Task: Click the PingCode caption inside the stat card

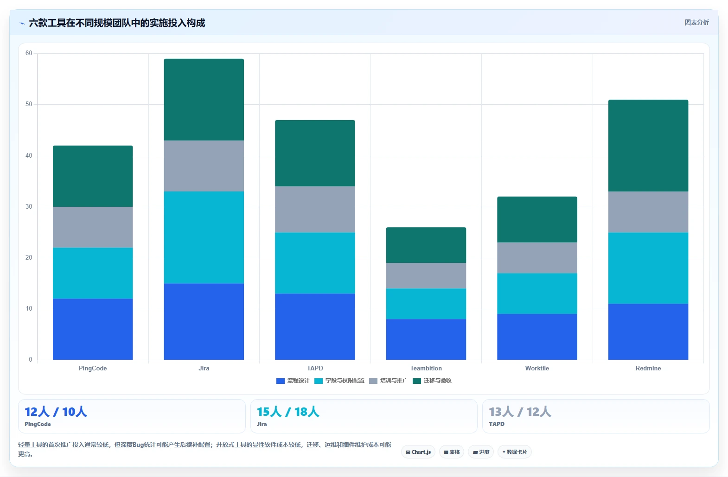Action: (38, 424)
